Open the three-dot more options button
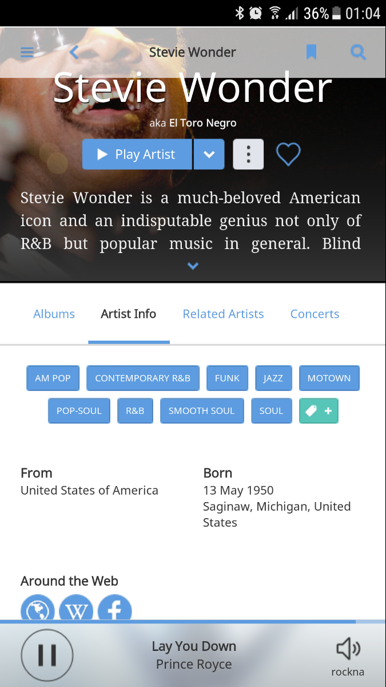 pyautogui.click(x=248, y=154)
